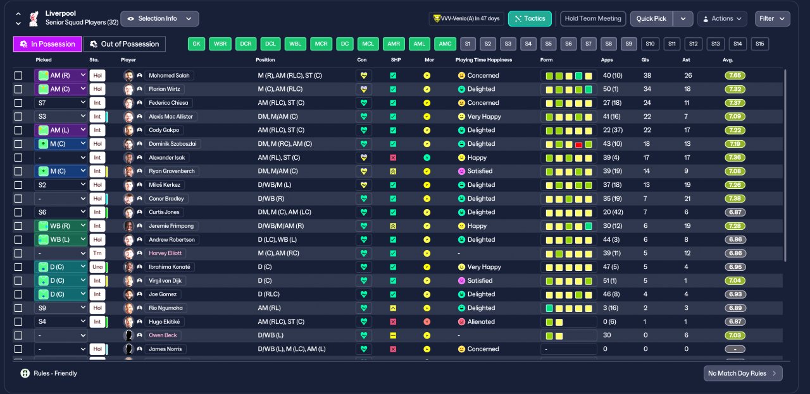Click the up chevron next to Liverpool crest
The height and width of the screenshot is (394, 810).
[x=18, y=13]
